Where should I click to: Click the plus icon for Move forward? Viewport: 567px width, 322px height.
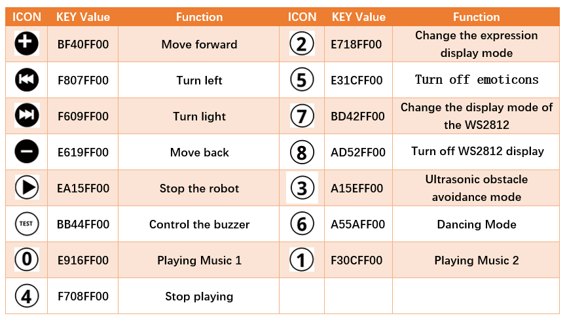tap(26, 43)
